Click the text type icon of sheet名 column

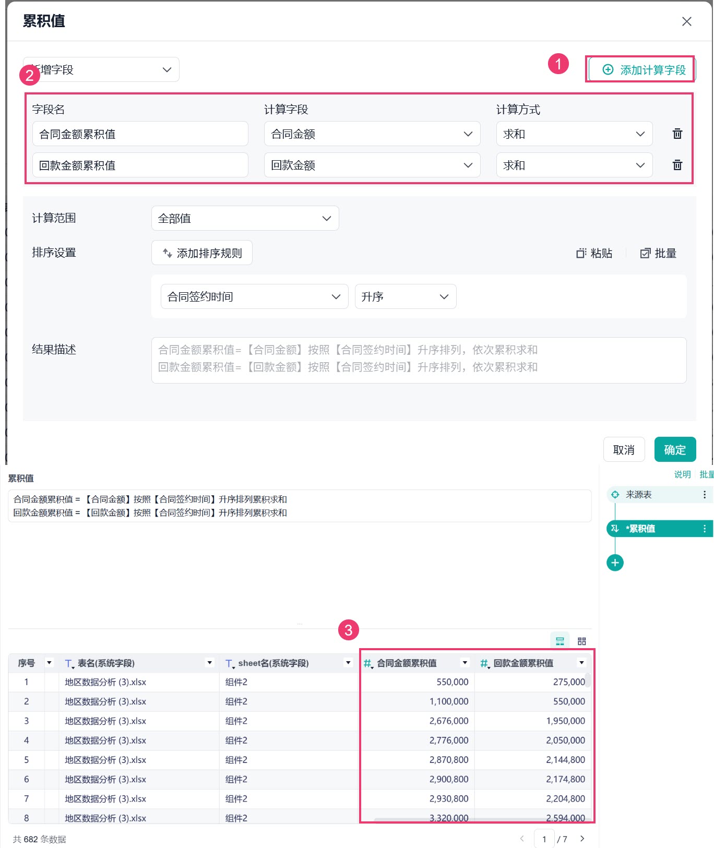coord(230,664)
